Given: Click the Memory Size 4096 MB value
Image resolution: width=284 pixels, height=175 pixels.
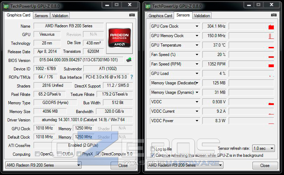Looking at the screenshot, I should 50,111.
